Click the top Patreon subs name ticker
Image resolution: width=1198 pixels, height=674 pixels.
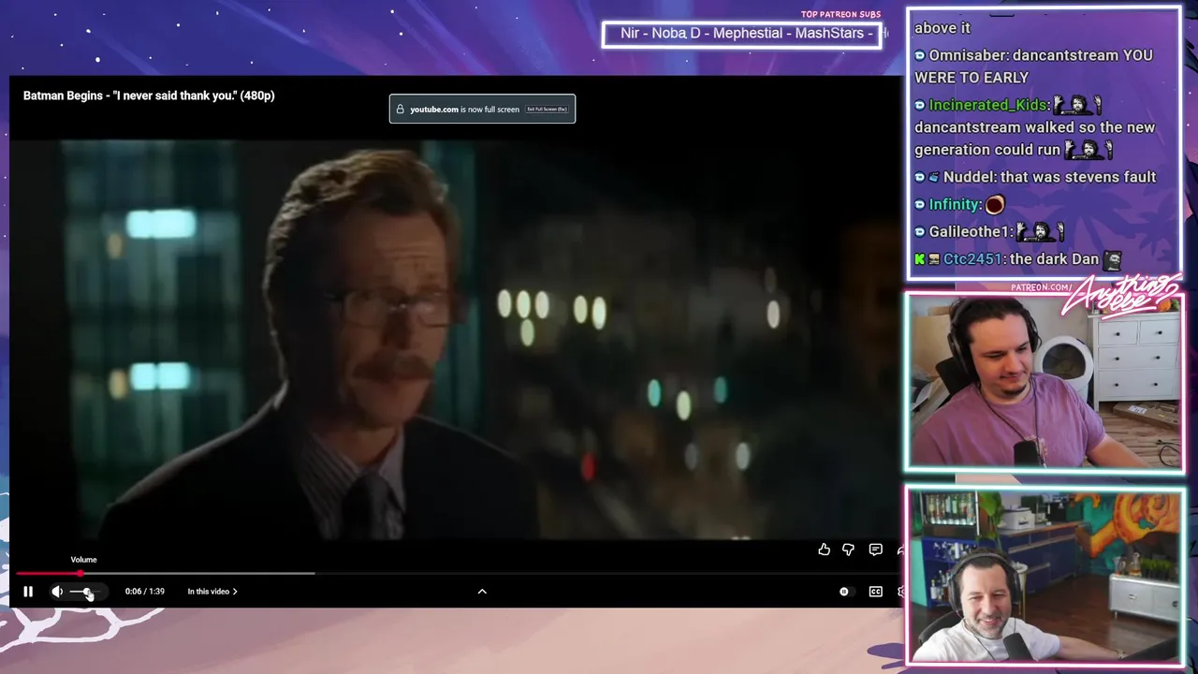tap(742, 34)
